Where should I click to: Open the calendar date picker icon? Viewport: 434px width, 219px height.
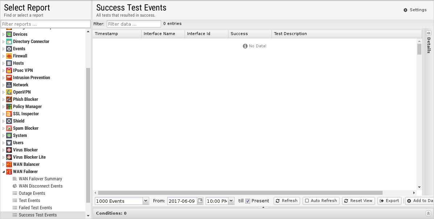tap(200, 201)
